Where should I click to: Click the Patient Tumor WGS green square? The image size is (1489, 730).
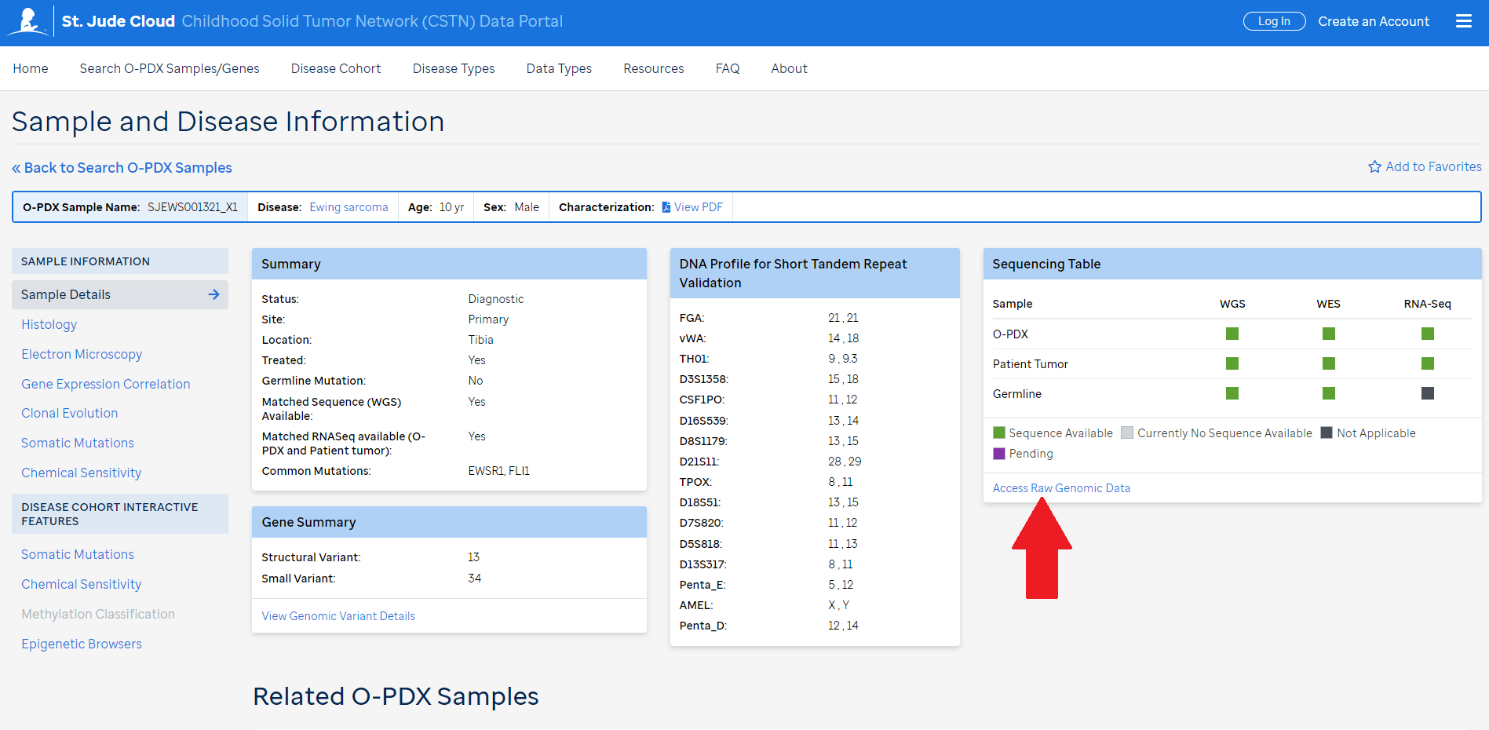[x=1232, y=363]
